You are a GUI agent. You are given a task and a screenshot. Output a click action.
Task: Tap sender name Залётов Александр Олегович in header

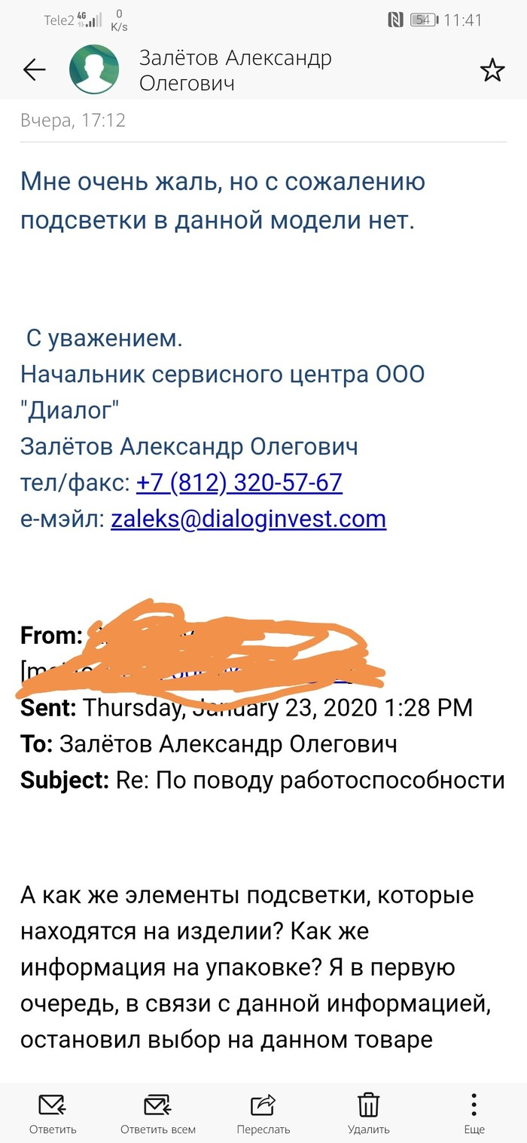pos(235,70)
